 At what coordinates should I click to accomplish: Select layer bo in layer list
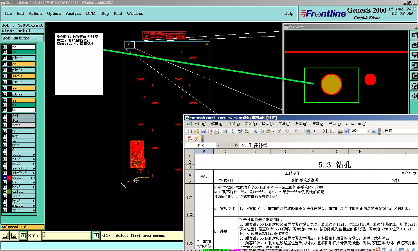[x=24, y=110]
